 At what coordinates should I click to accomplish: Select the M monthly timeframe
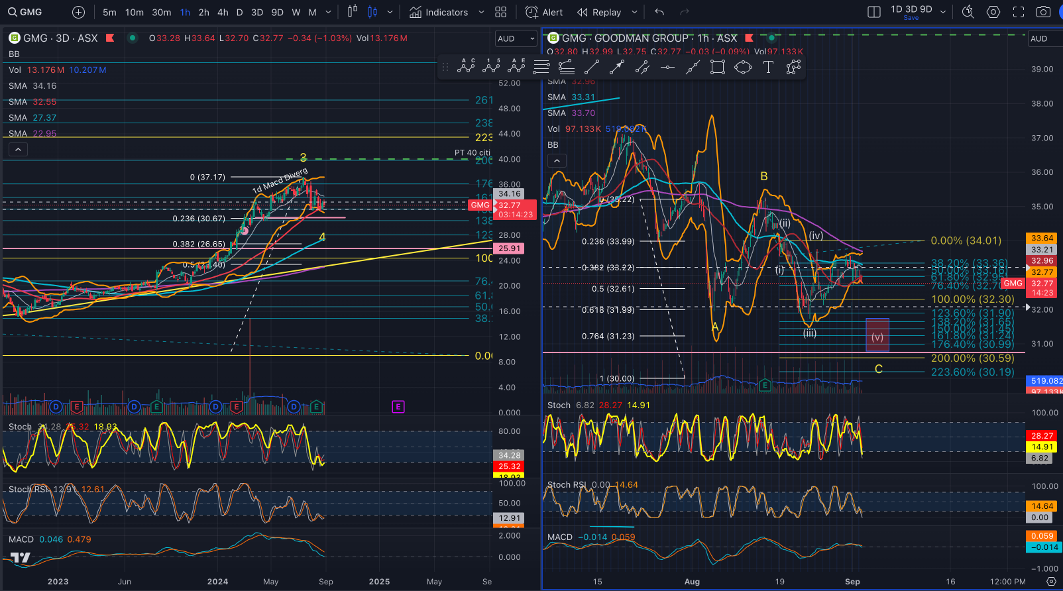coord(313,12)
